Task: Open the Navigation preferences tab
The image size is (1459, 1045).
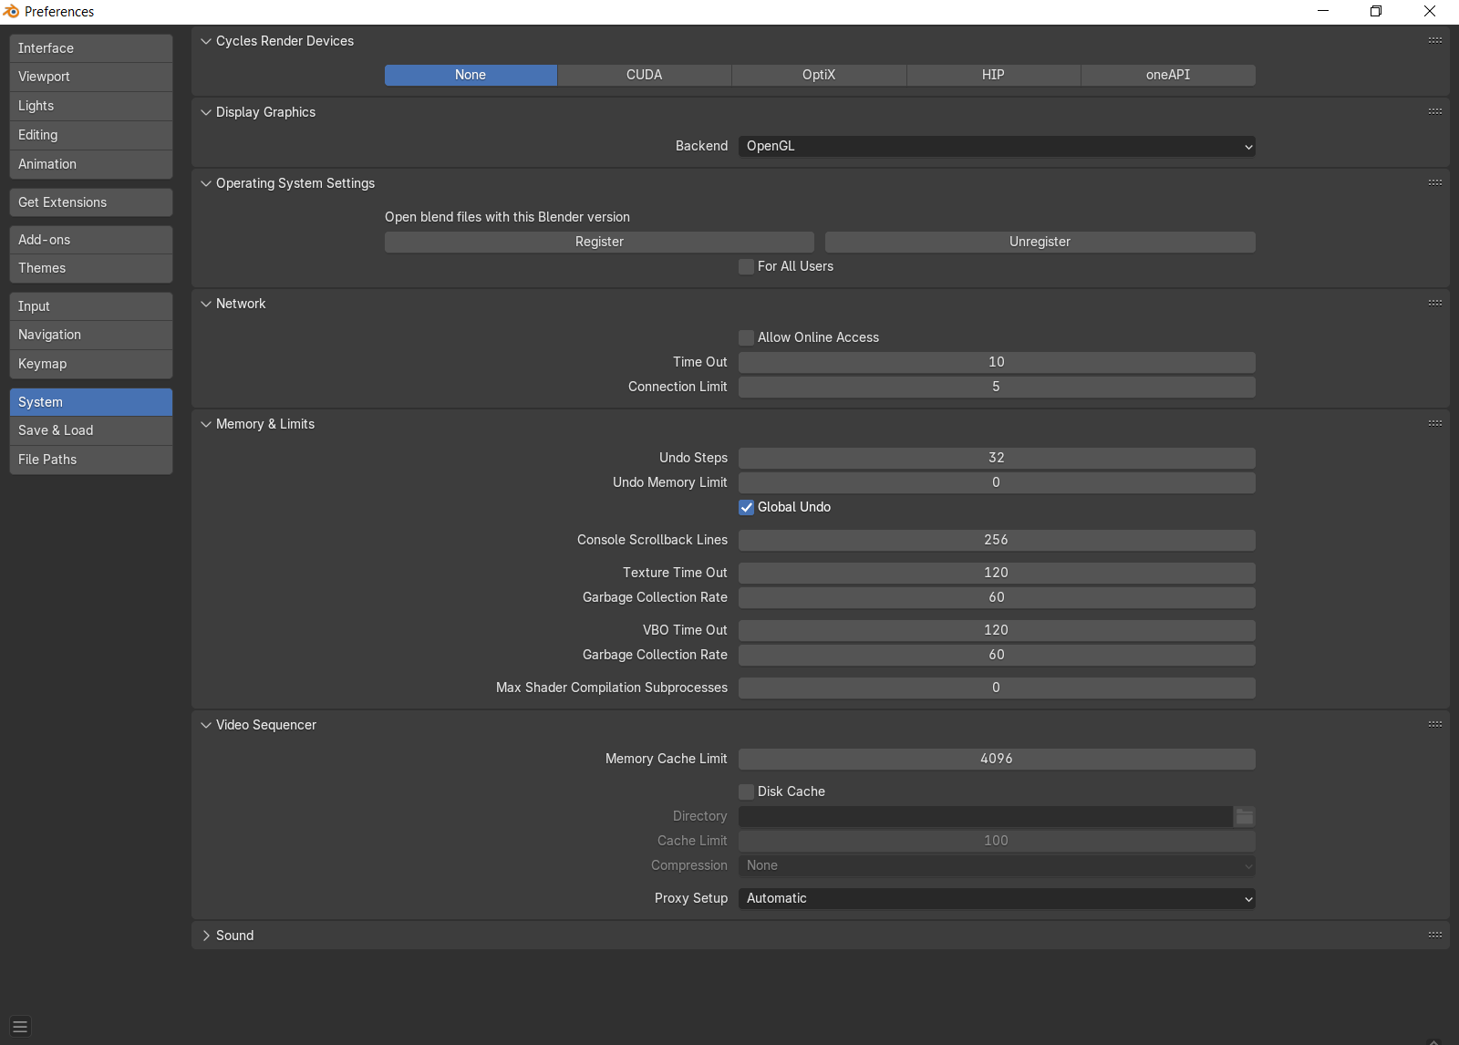Action: pos(91,335)
